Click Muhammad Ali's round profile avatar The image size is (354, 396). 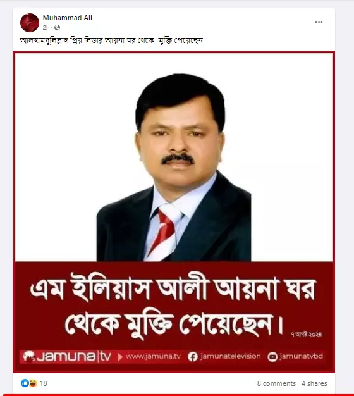coord(30,23)
